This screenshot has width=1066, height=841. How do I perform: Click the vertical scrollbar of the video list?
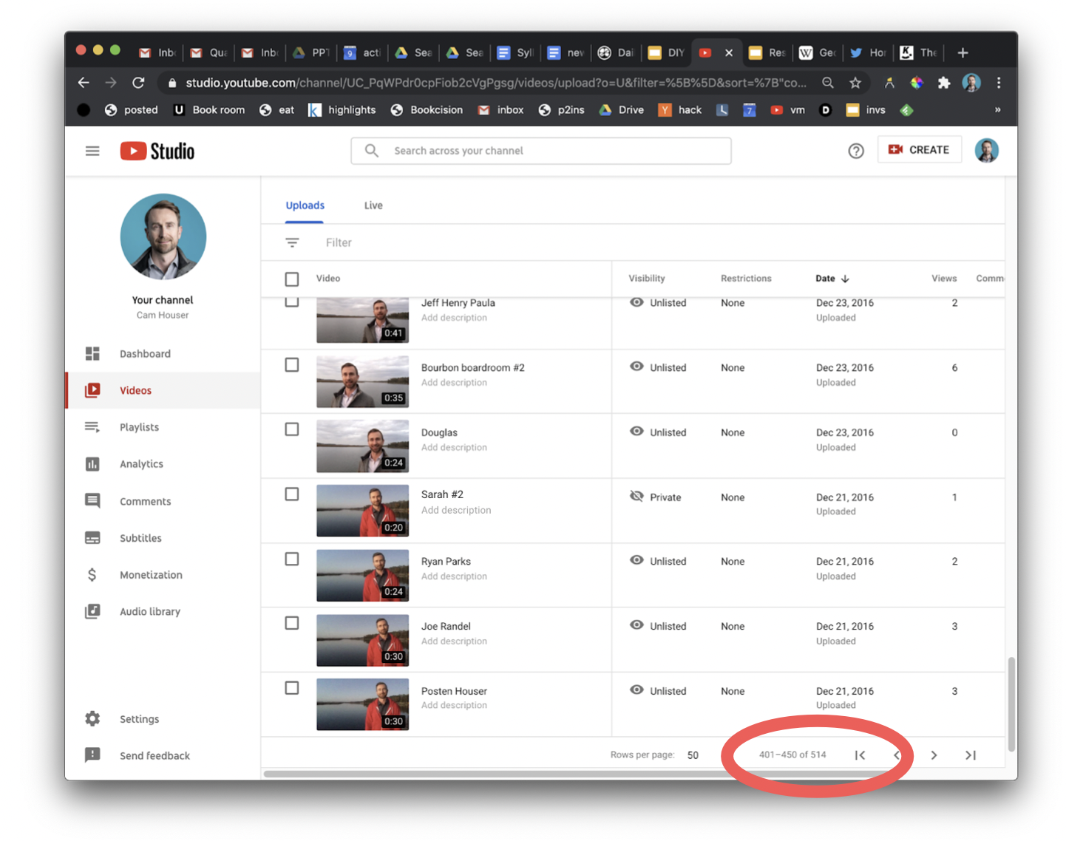1011,704
